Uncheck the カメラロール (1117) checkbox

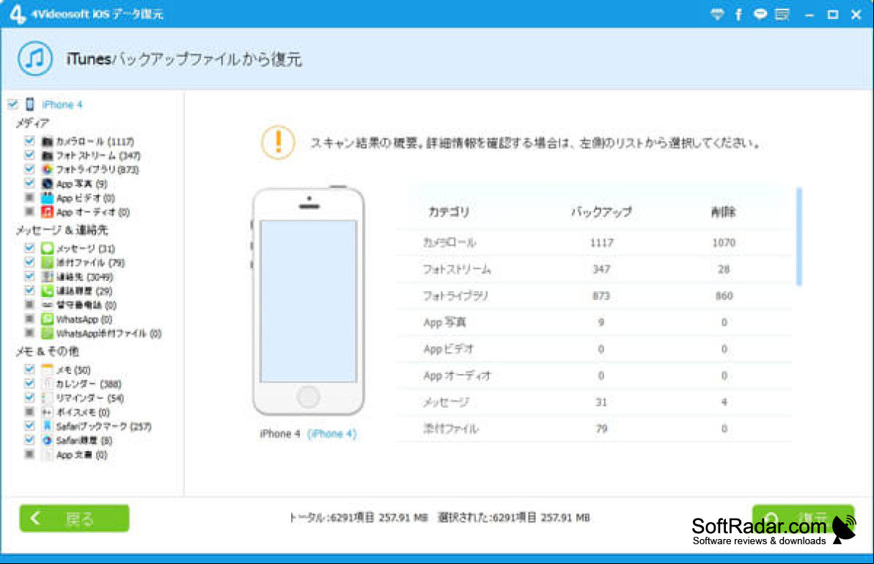pyautogui.click(x=29, y=141)
